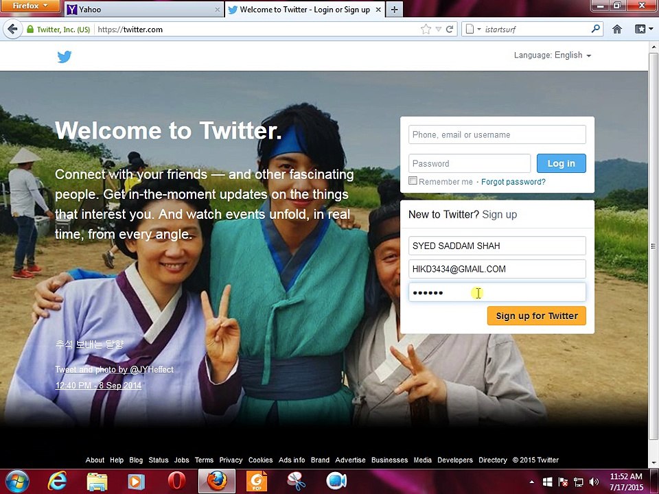Open the Snipping Tool taskbar icon
This screenshot has width=659, height=494.
[296, 482]
